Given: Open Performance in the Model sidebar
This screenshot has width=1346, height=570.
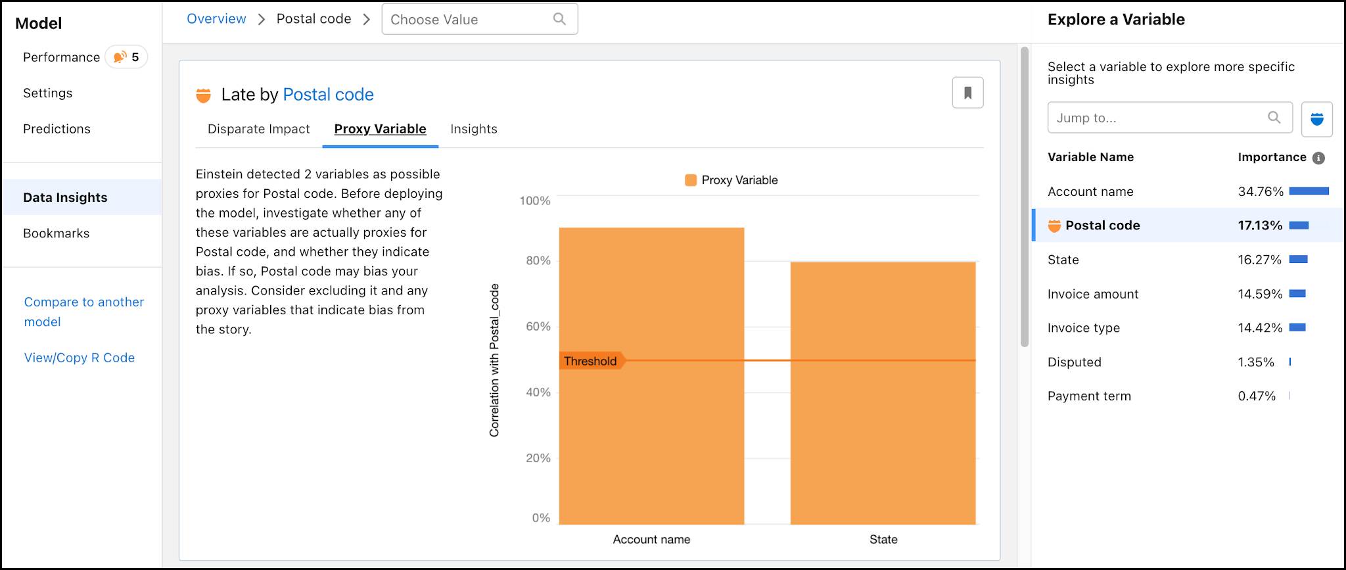Looking at the screenshot, I should tap(61, 57).
